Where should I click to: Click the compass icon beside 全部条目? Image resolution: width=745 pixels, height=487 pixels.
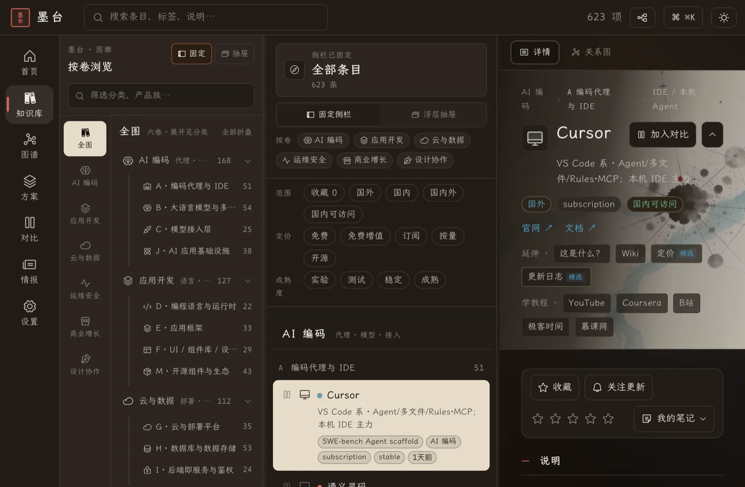pyautogui.click(x=294, y=70)
